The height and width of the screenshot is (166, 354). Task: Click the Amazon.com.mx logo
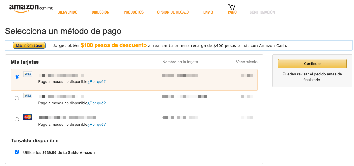[31, 8]
